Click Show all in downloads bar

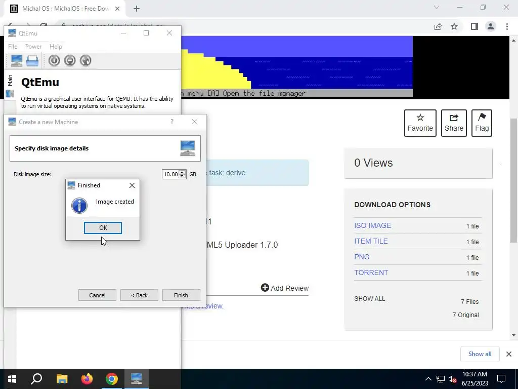click(x=480, y=354)
